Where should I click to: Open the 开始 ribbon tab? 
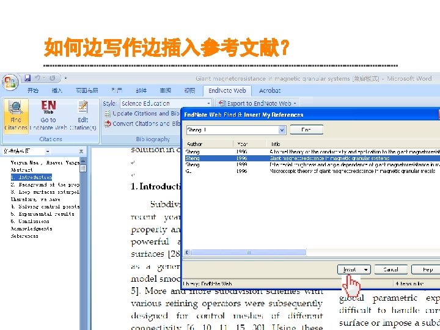click(x=33, y=90)
